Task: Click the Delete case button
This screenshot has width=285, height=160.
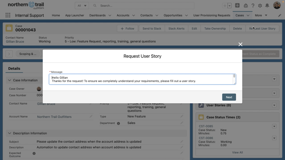Action: 237,28
